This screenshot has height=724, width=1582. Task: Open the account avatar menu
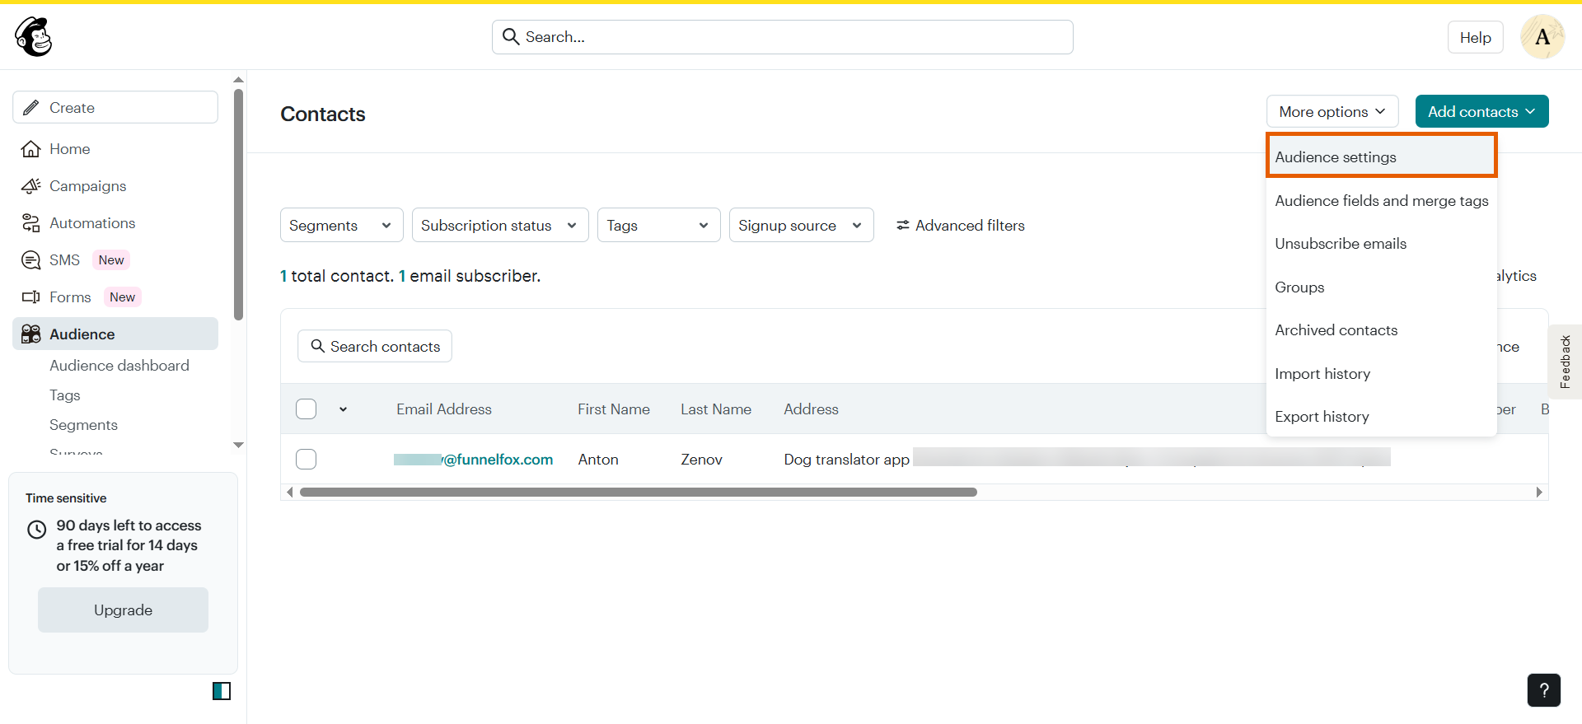tap(1542, 37)
